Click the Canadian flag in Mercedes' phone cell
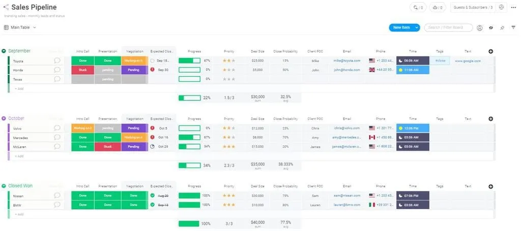Viewport: 521px width, 231px height. pyautogui.click(x=372, y=137)
